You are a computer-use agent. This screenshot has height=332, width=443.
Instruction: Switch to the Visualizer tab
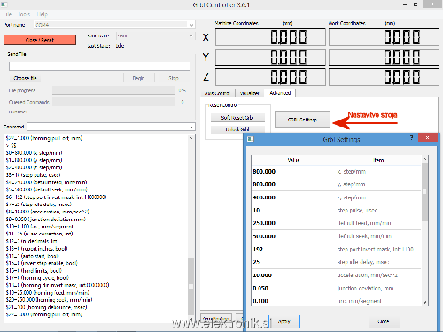point(250,93)
